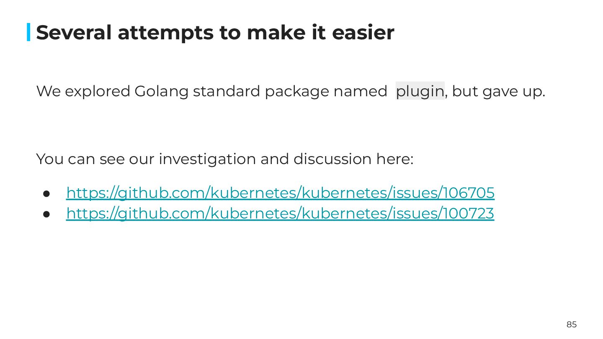Click the highlighted word "plugin"
Screen dimensions: 603x339
[420, 91]
